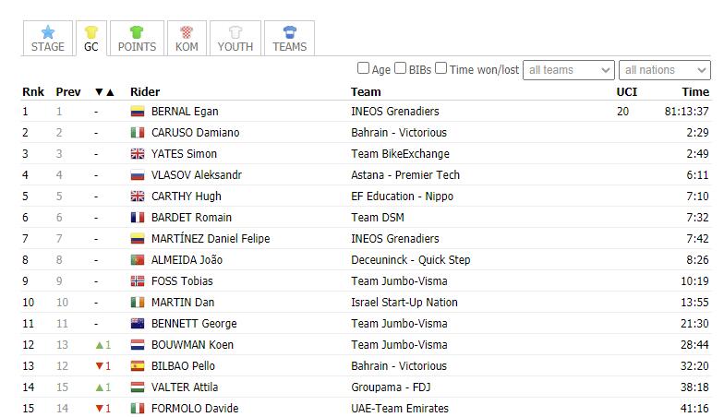Image resolution: width=724 pixels, height=417 pixels.
Task: Click green up arrow in VALTER row
Action: coord(99,387)
